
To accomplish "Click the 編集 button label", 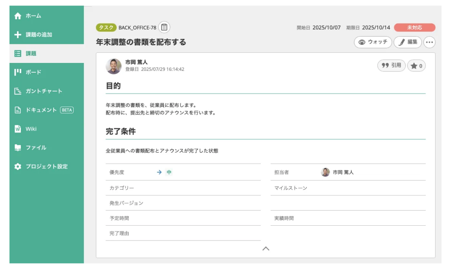I will [412, 42].
